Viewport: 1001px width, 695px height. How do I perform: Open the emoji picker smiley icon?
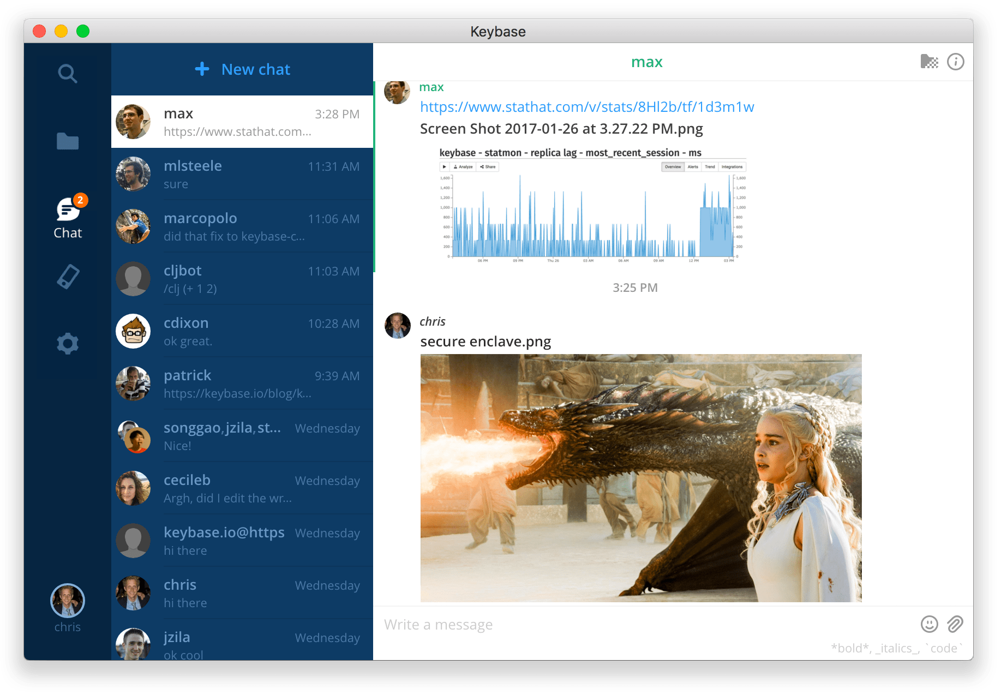[929, 624]
